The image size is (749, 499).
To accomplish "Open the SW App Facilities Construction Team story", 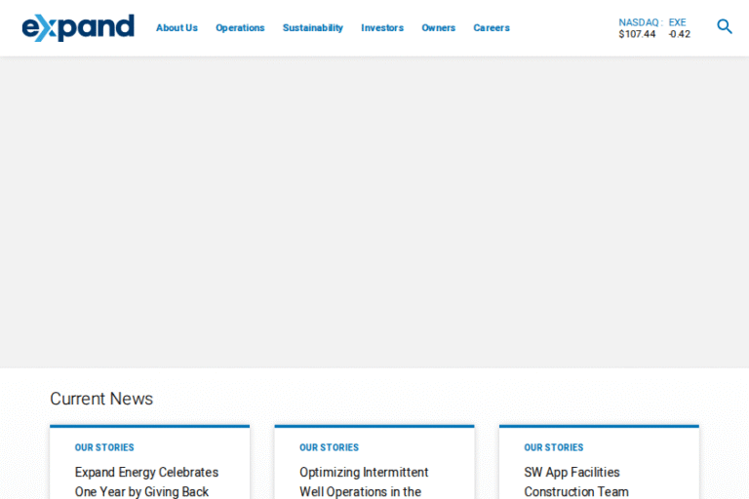I will pos(575,481).
